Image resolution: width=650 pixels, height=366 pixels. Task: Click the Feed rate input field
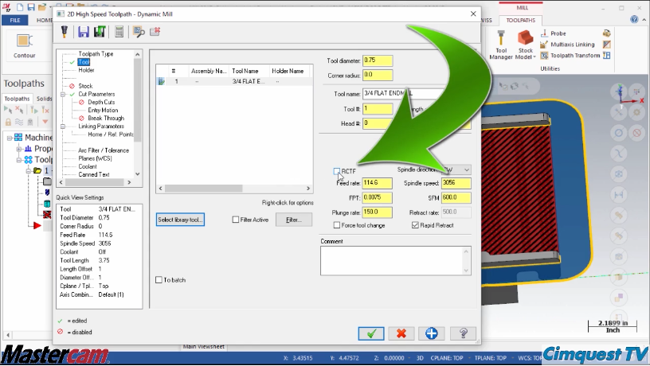click(378, 183)
